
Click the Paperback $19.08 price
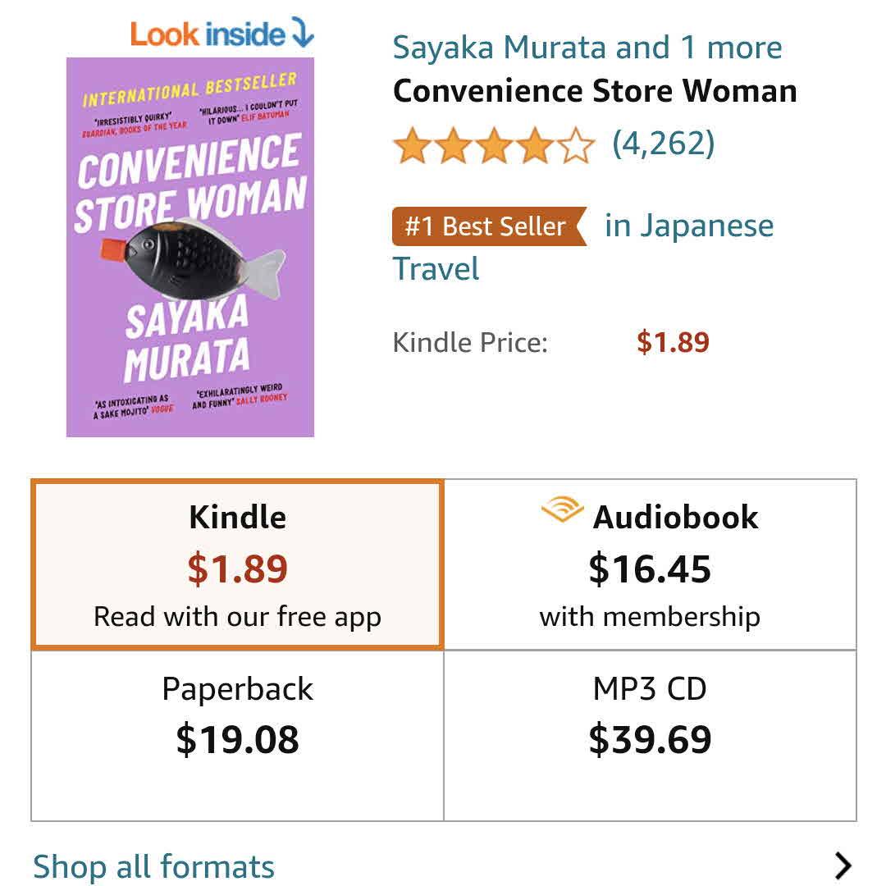click(238, 740)
